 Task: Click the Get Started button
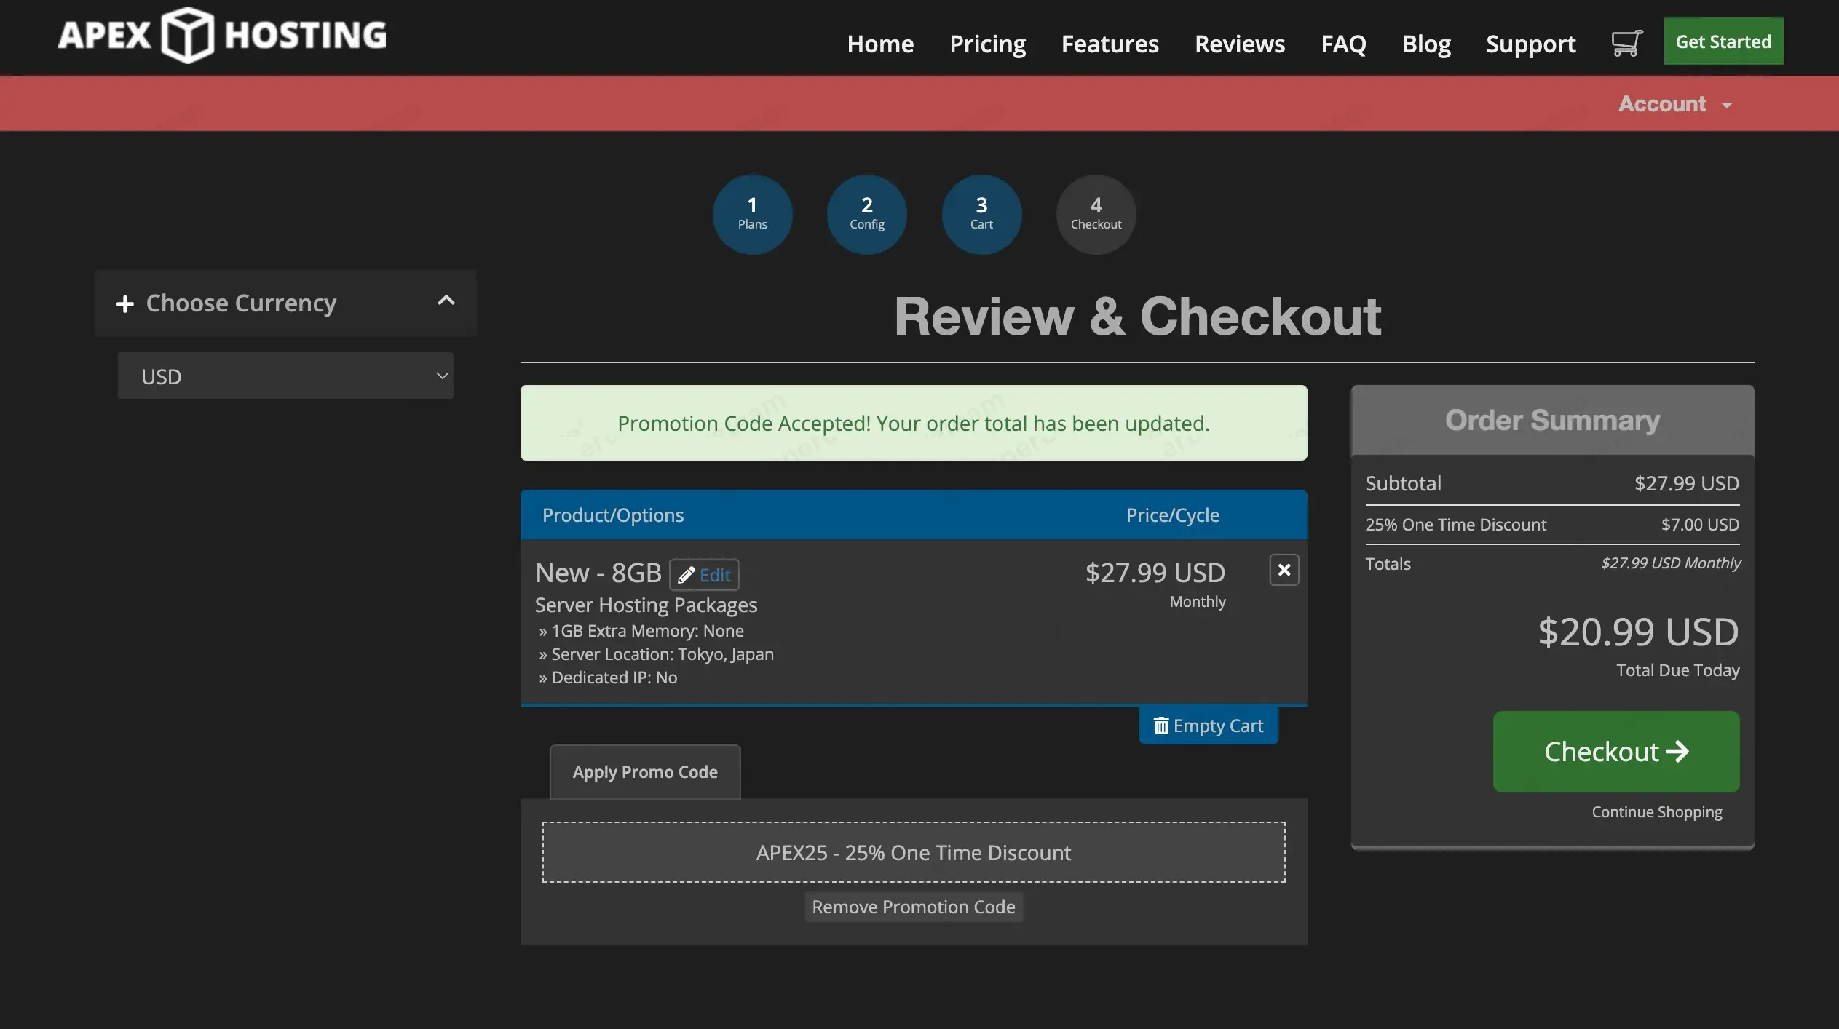click(1723, 41)
